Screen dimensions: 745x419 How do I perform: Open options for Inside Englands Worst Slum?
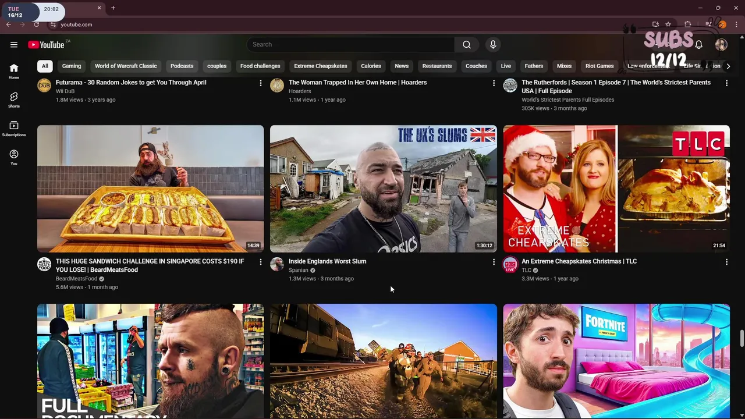pyautogui.click(x=494, y=262)
